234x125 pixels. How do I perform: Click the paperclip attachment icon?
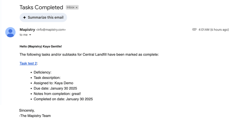coord(194,30)
